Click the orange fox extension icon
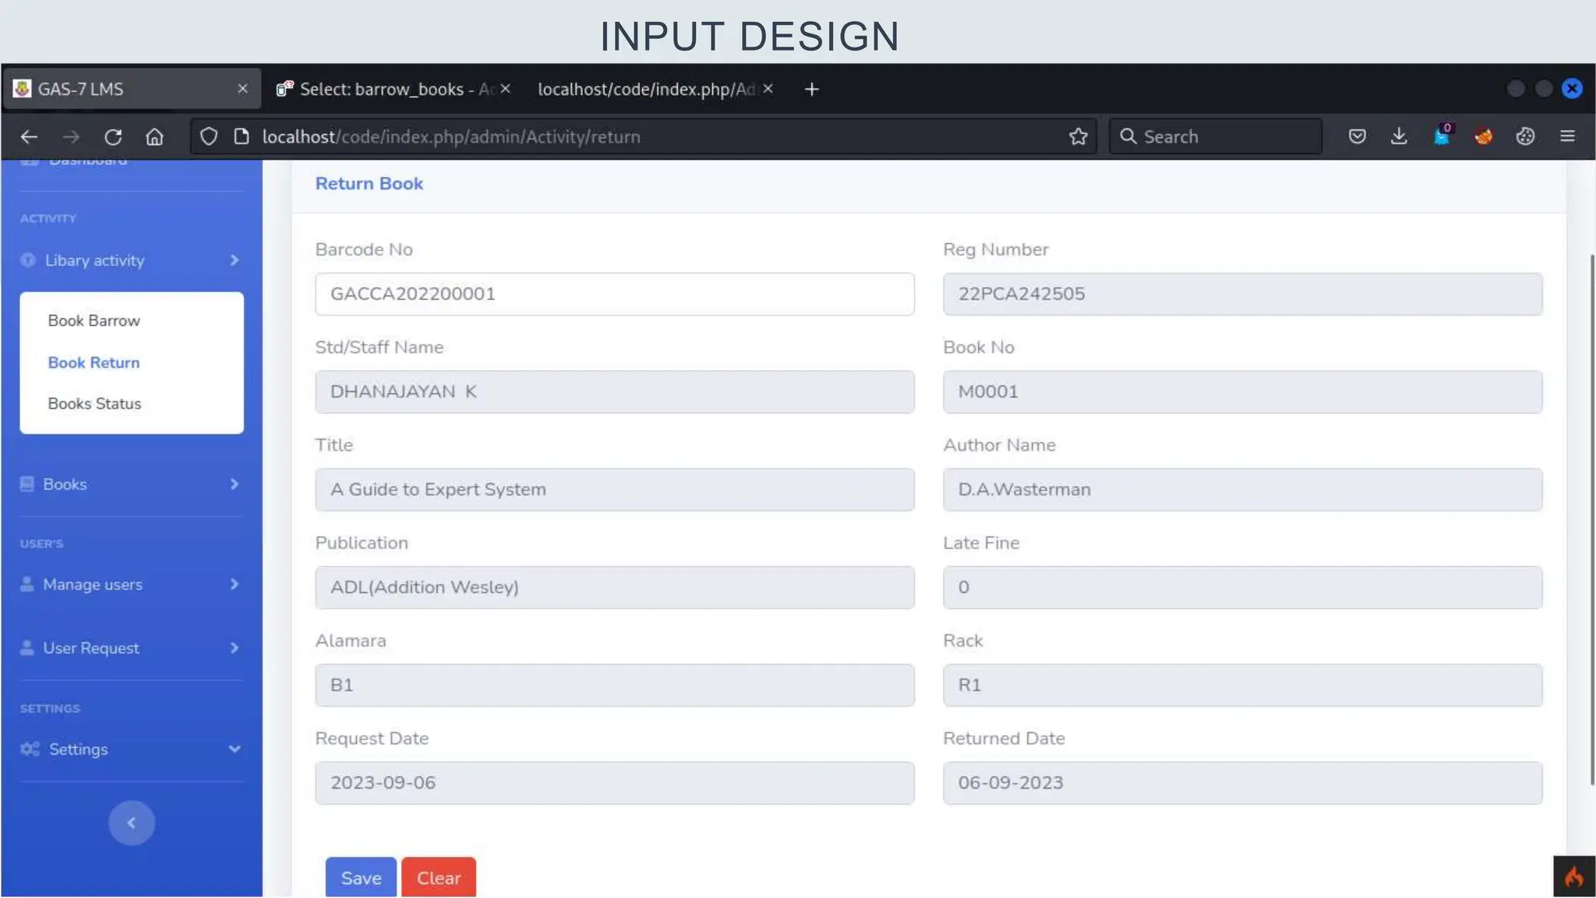 tap(1483, 136)
